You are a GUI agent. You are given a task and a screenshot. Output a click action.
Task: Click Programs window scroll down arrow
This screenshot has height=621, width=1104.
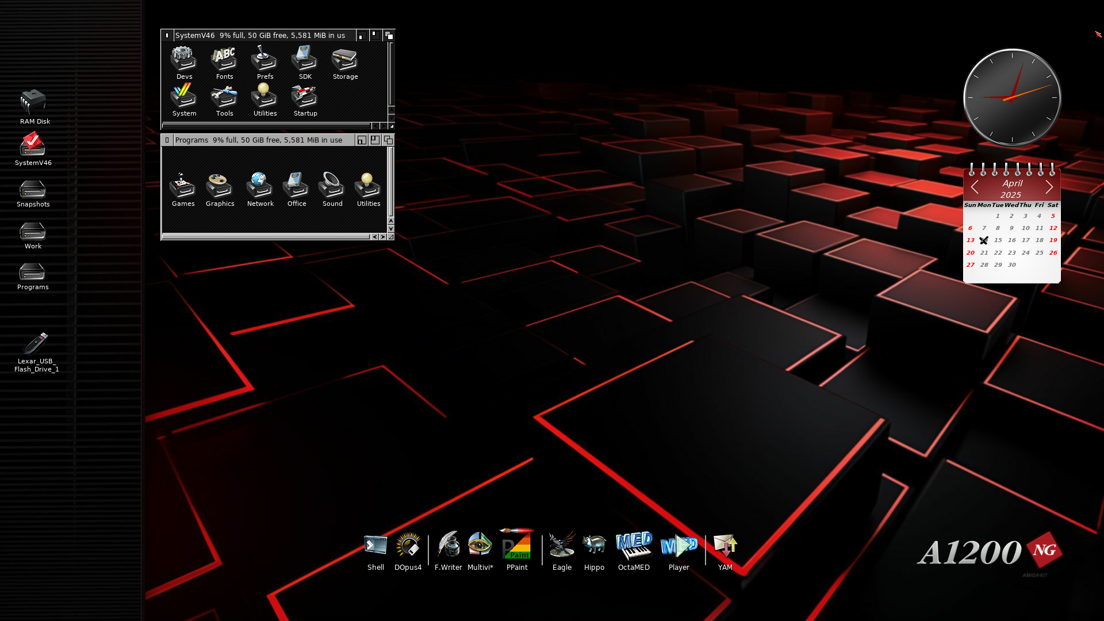(x=391, y=229)
